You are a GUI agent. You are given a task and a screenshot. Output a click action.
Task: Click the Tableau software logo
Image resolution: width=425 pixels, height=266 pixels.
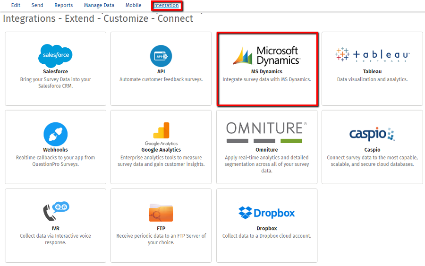(373, 54)
